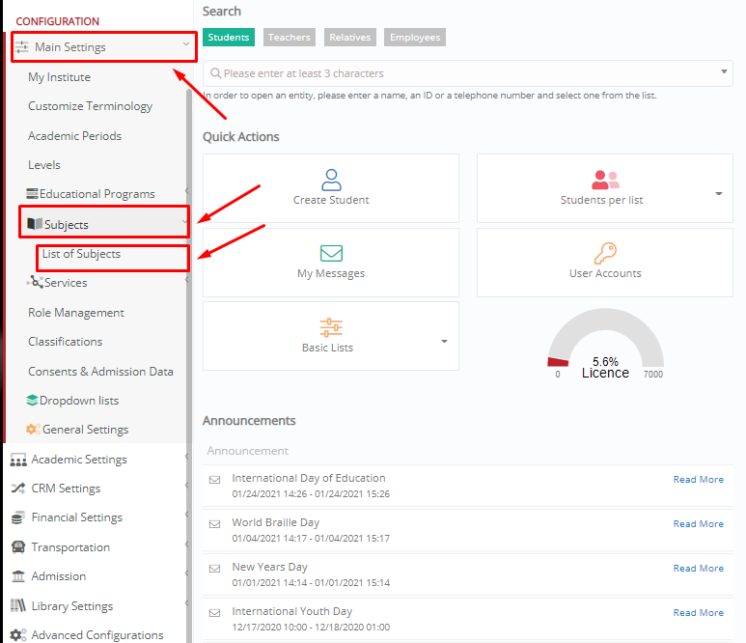This screenshot has height=643, width=746.
Task: Click the Transportation bus icon
Action: point(18,546)
